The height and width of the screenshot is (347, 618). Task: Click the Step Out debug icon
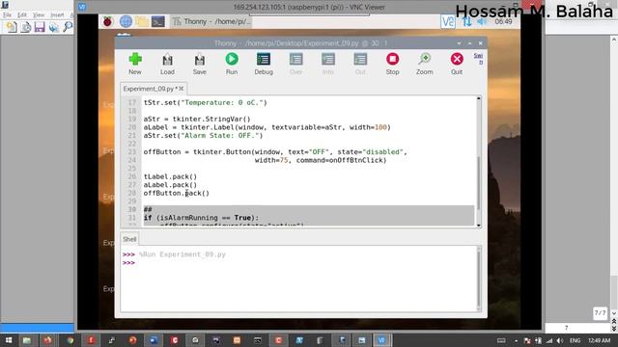coord(360,64)
